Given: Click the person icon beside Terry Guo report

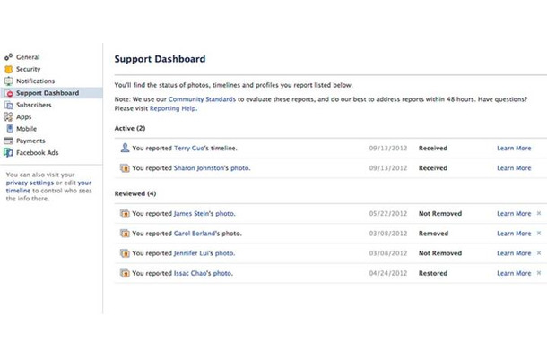Looking at the screenshot, I should (x=125, y=148).
